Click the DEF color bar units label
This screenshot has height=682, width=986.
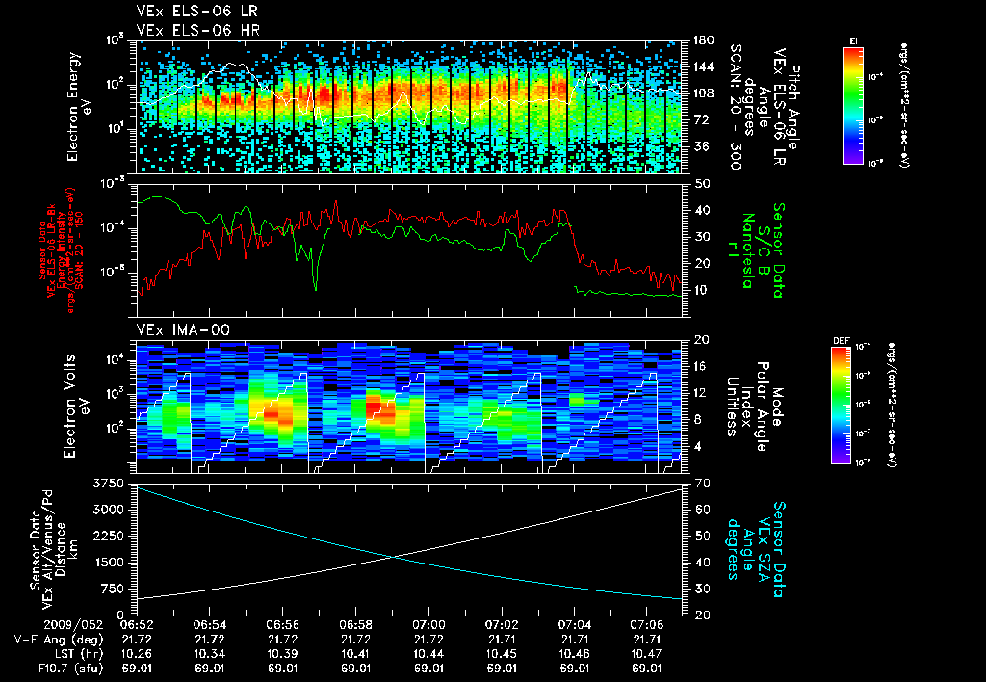click(893, 406)
